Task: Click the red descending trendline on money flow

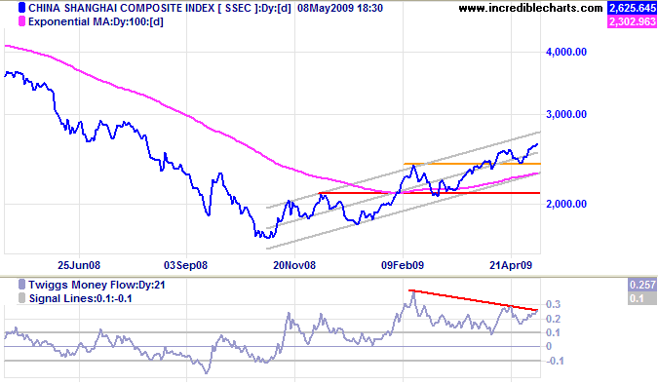Action: pos(474,300)
